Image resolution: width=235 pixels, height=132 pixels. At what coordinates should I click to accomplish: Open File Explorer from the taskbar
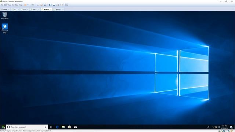(x=63, y=127)
